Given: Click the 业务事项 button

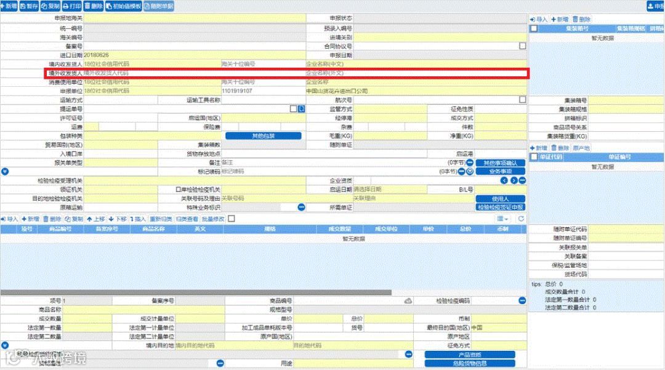Looking at the screenshot, I should coord(501,172).
